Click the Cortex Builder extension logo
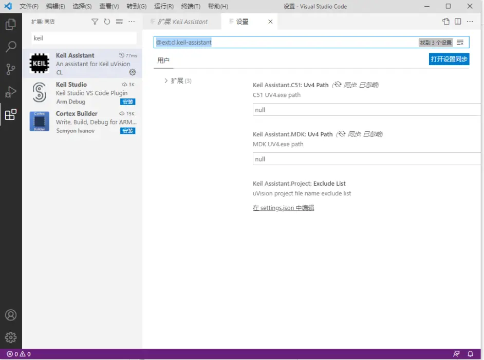Image resolution: width=484 pixels, height=360 pixels. (39, 122)
